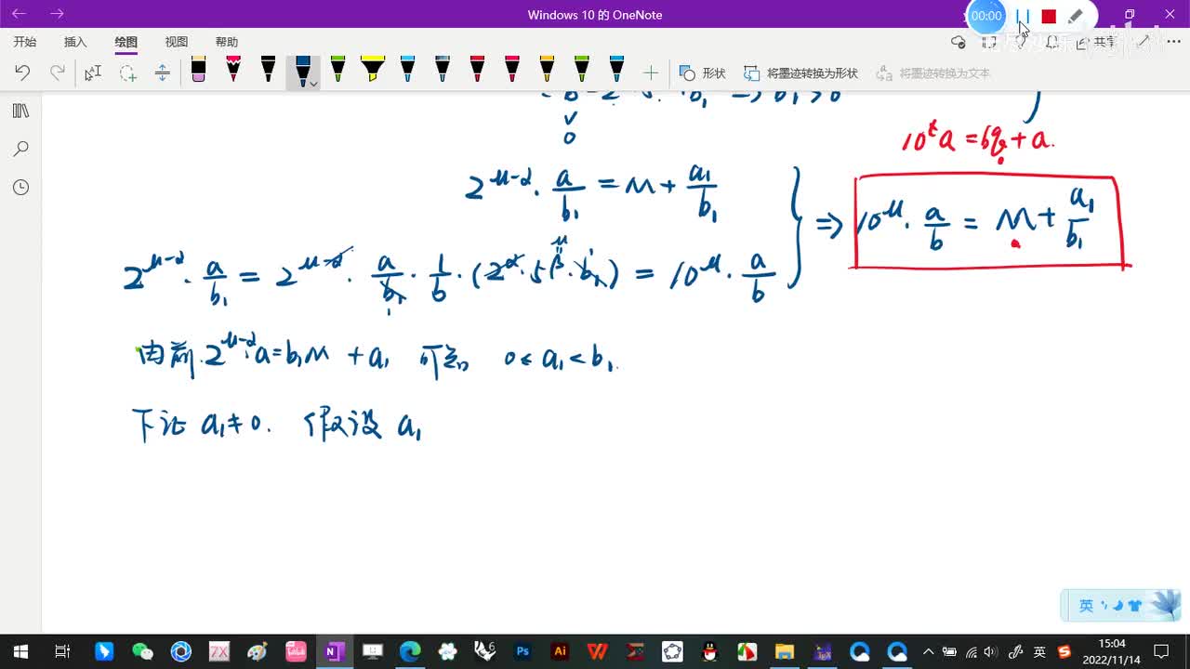Click the Redo arrow in the toolbar
The width and height of the screenshot is (1190, 669).
[58, 72]
